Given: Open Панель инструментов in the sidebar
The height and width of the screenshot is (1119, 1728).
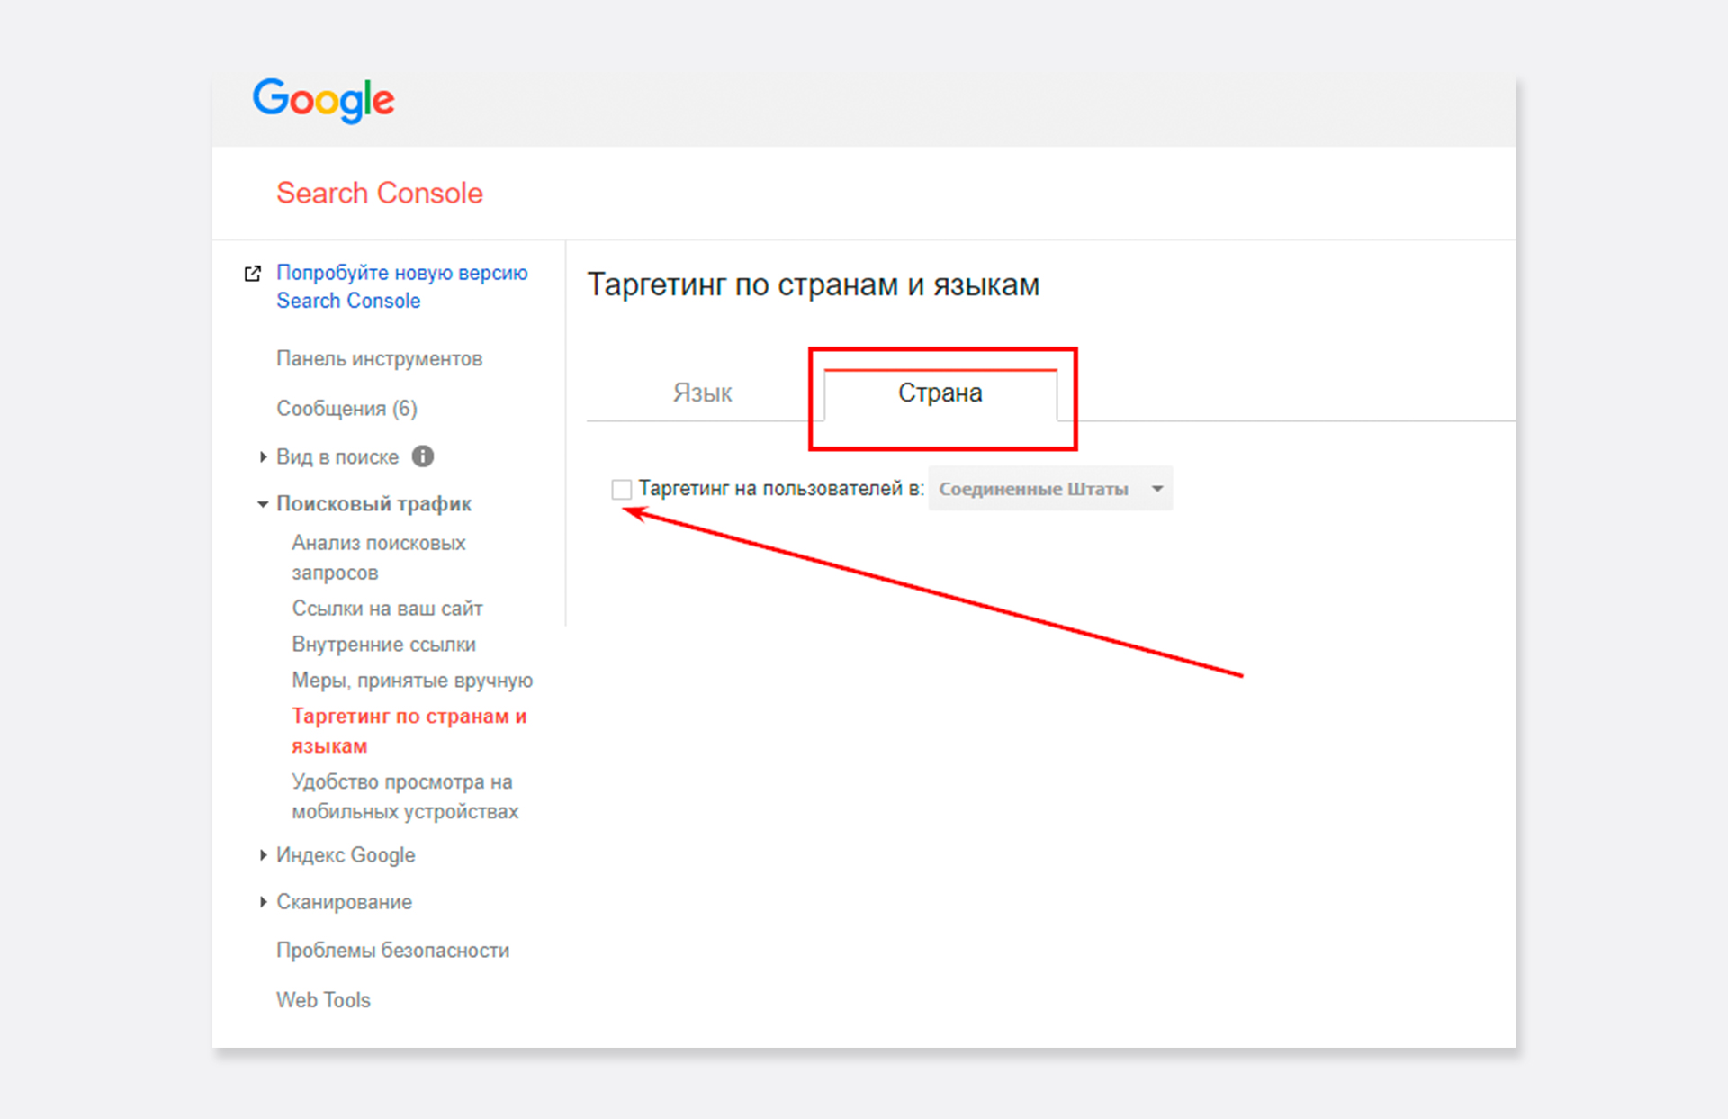Looking at the screenshot, I should tap(379, 358).
